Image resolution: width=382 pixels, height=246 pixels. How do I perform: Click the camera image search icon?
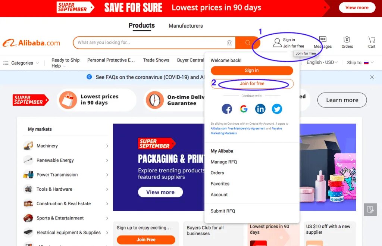click(x=229, y=43)
